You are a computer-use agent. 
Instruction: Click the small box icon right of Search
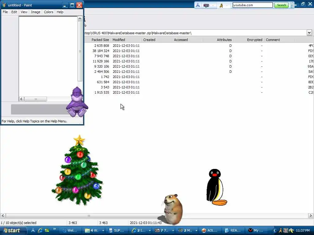point(292,4)
